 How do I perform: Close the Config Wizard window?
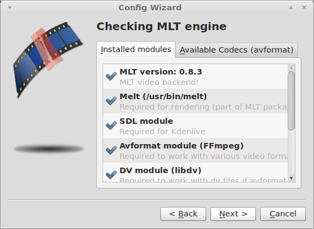pos(304,8)
